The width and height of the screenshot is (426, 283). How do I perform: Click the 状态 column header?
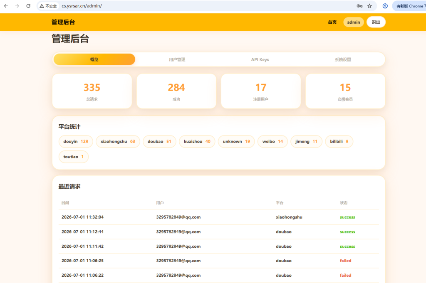(x=343, y=203)
